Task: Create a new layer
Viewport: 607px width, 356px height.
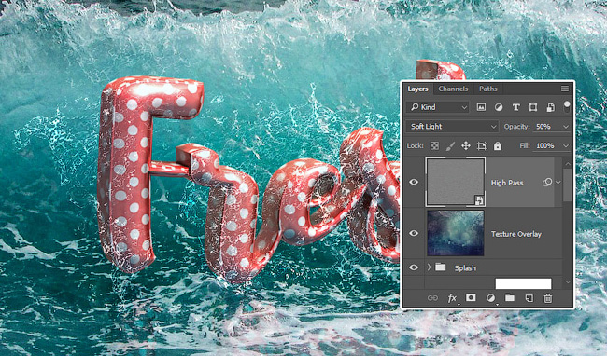Action: 529,298
